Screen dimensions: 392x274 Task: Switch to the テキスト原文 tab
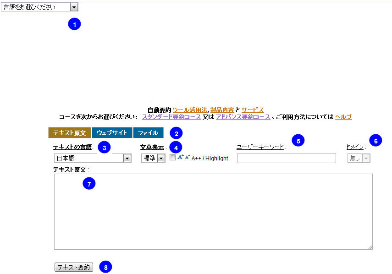point(70,132)
